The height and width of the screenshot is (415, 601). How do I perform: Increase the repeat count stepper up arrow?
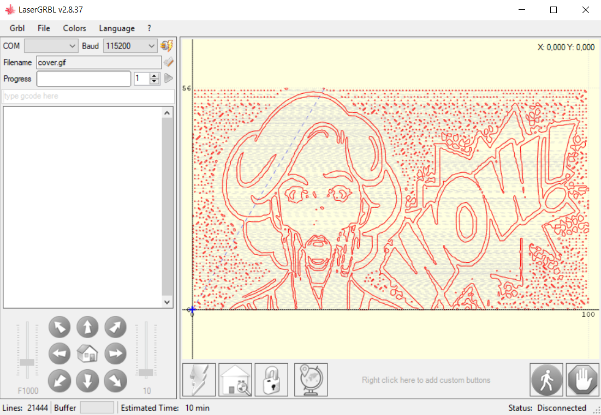(x=154, y=76)
